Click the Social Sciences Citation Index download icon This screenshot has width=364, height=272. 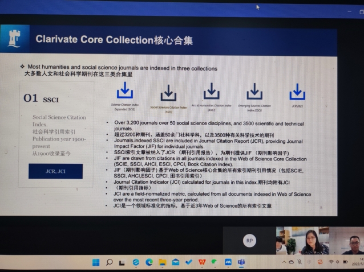pyautogui.click(x=168, y=93)
